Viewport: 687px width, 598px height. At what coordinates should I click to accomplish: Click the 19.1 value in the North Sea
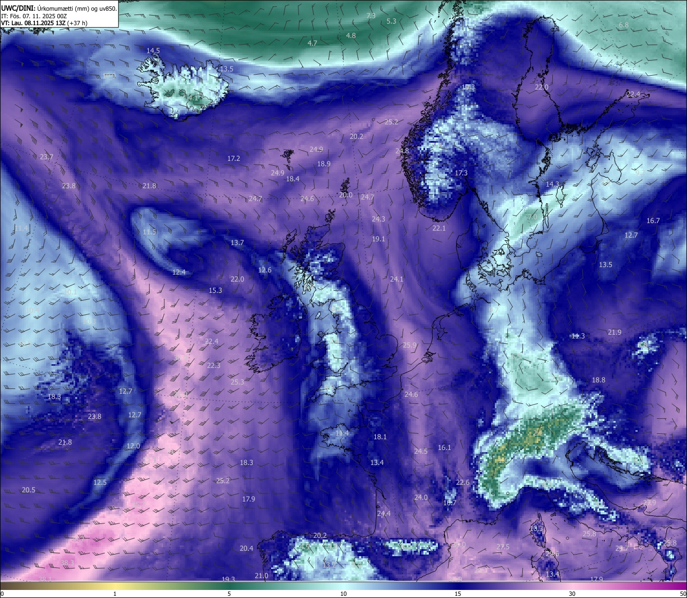point(378,239)
